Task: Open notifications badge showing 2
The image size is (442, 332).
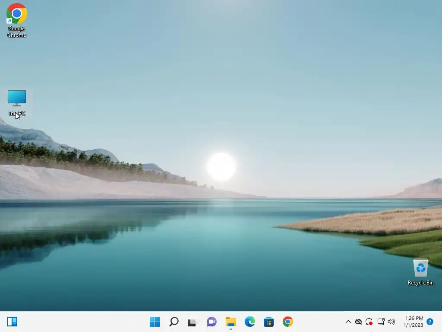Action: (x=430, y=322)
